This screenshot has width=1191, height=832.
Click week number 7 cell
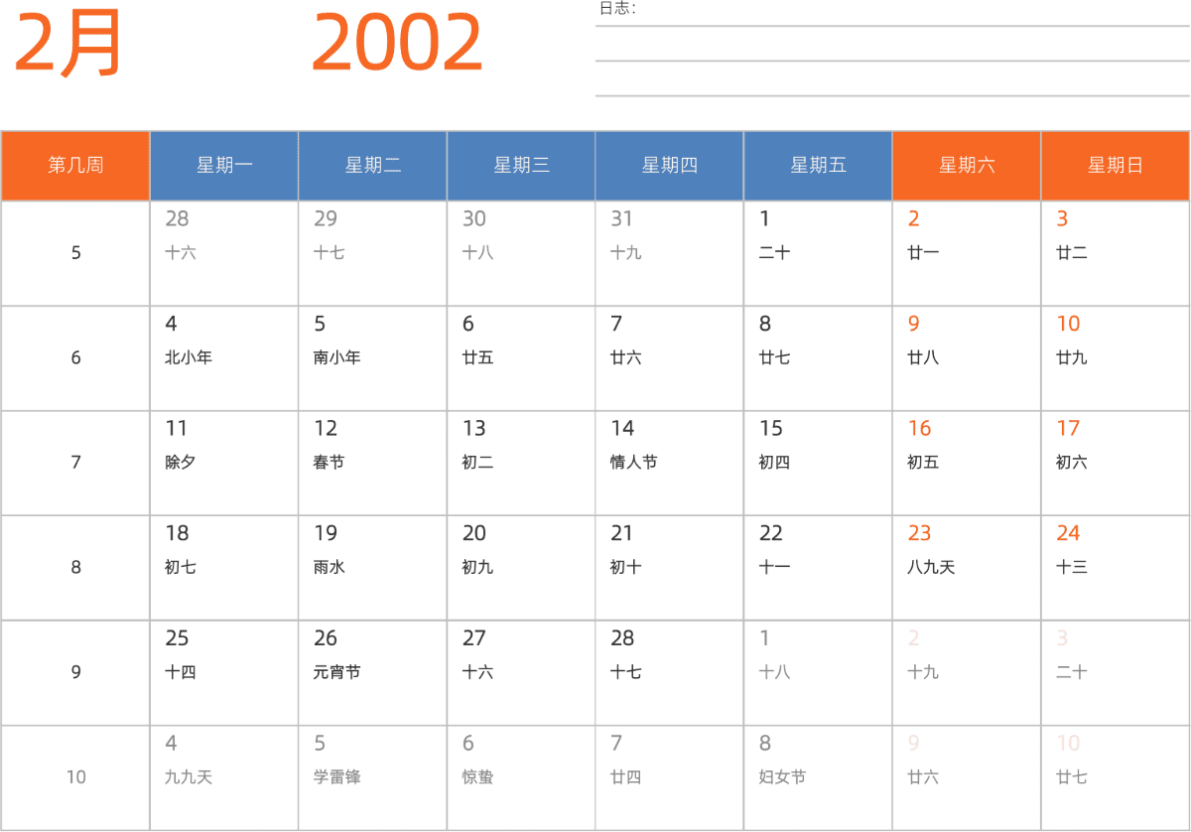click(75, 463)
